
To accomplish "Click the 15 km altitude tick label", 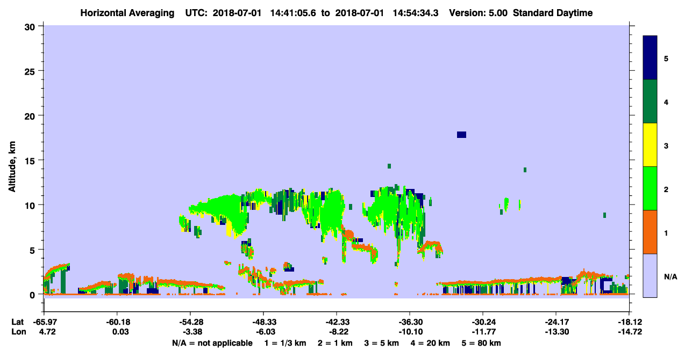I will (x=30, y=160).
